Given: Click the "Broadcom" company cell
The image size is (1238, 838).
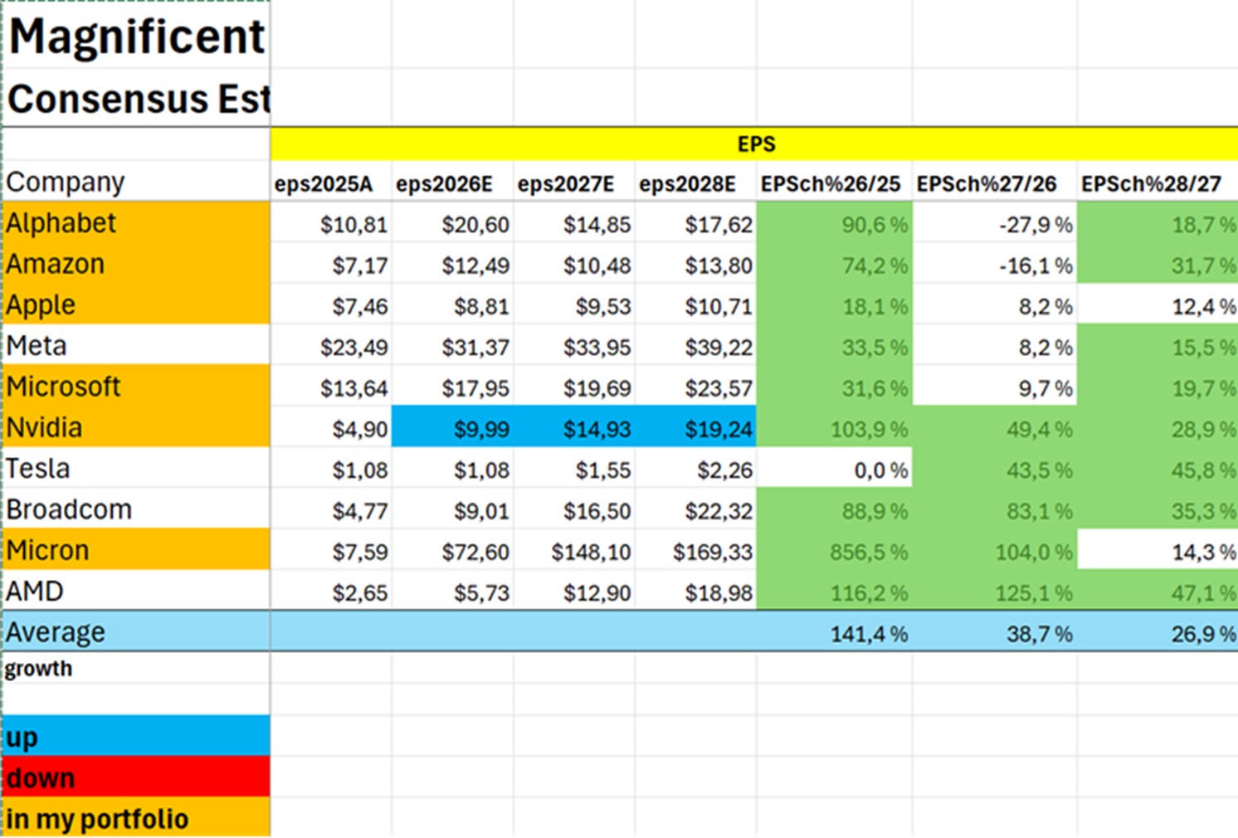Looking at the screenshot, I should [136, 508].
